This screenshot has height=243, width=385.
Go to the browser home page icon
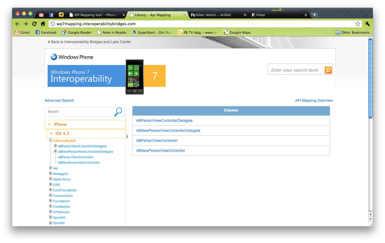43,24
